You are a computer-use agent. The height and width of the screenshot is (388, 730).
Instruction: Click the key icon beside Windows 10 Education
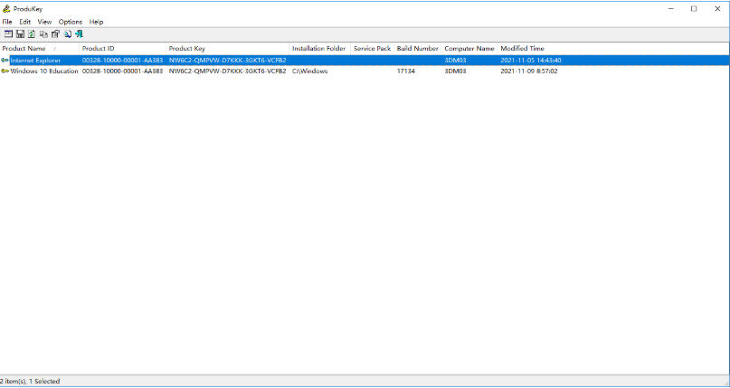[x=5, y=71]
